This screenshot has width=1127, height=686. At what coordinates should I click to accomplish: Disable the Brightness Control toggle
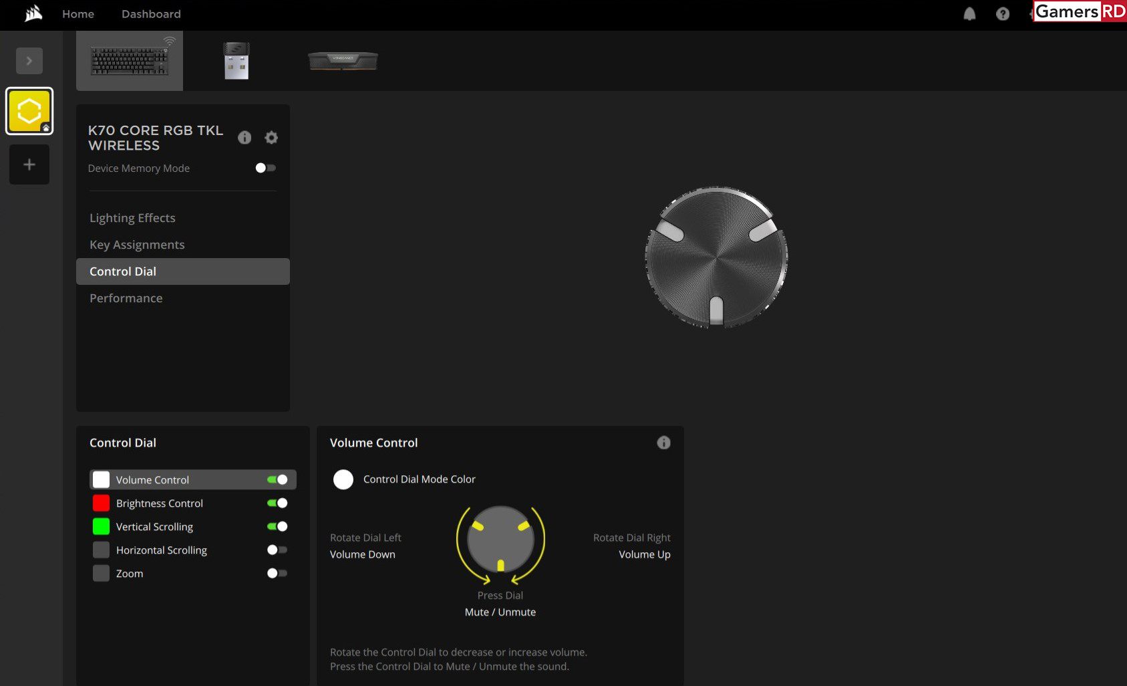tap(277, 503)
